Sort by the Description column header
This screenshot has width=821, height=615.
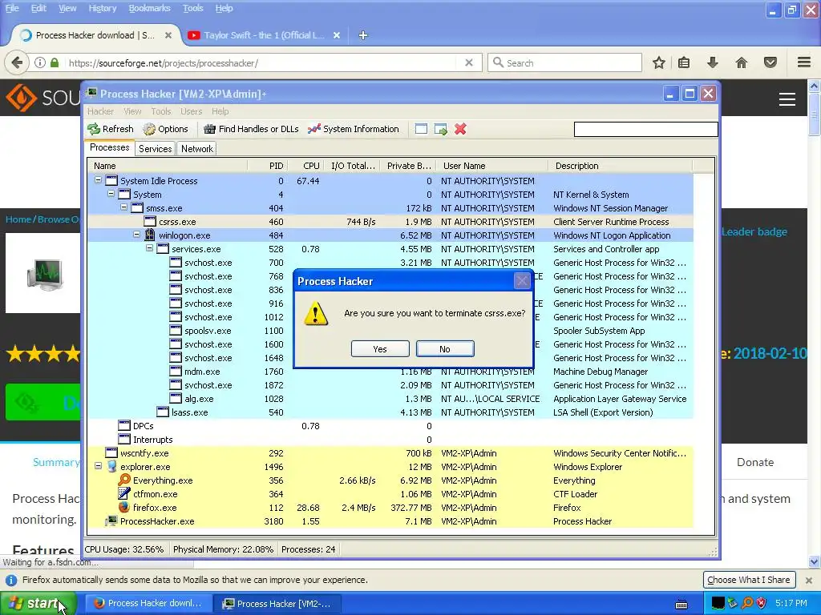tap(621, 166)
